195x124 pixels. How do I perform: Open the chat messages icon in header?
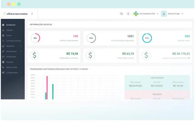(121, 14)
